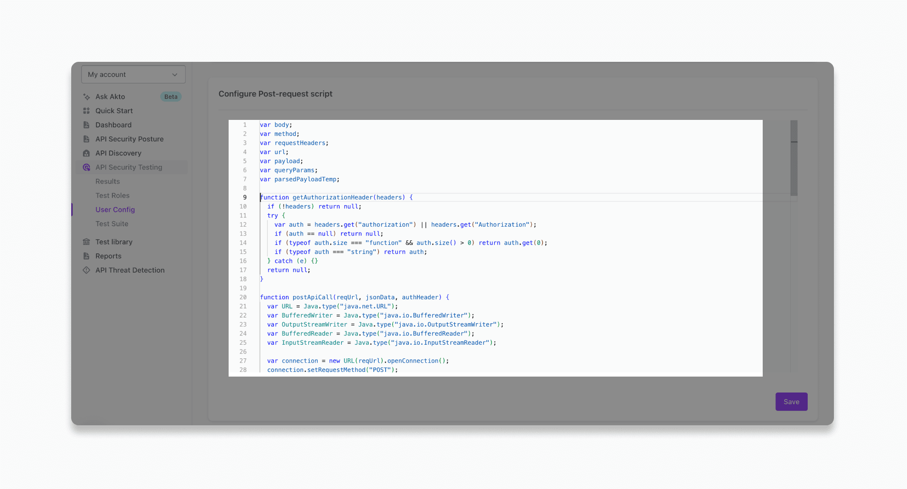The image size is (907, 489).
Task: Open the Reports section
Action: point(108,256)
